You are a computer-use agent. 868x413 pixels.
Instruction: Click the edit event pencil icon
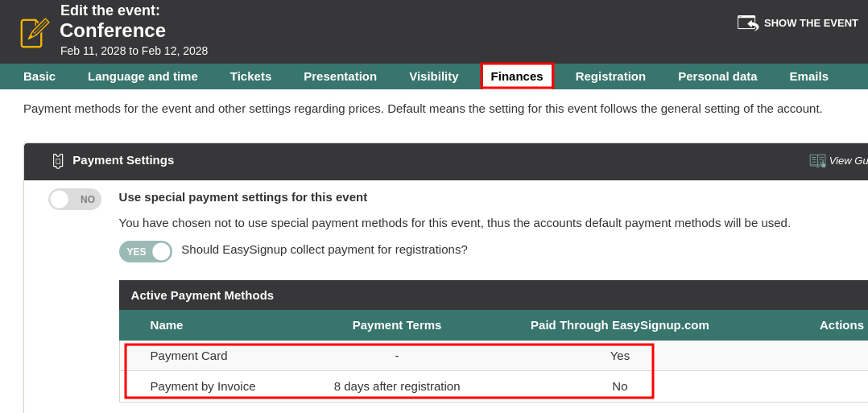pyautogui.click(x=35, y=33)
